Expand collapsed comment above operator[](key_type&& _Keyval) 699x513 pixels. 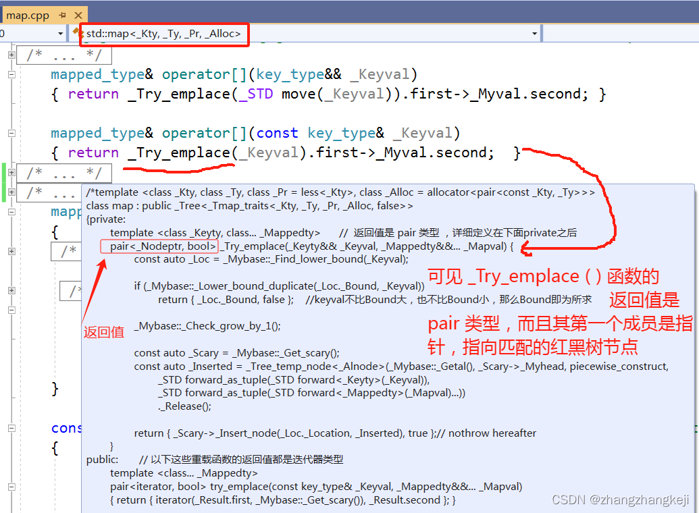point(11,55)
